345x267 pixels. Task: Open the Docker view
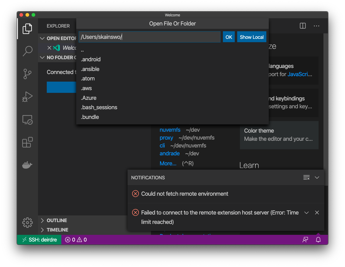pyautogui.click(x=27, y=165)
